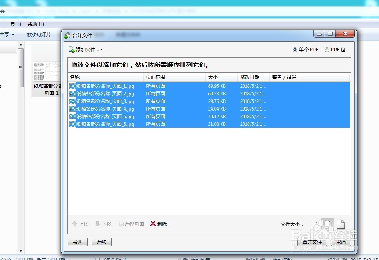Select file name 纸箱各部分名称_页面_3.jpg
This screenshot has height=260, width=379.
[x=105, y=101]
